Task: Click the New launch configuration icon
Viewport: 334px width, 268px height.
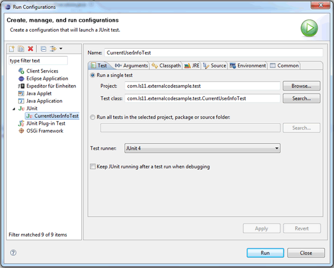Action: click(x=12, y=49)
